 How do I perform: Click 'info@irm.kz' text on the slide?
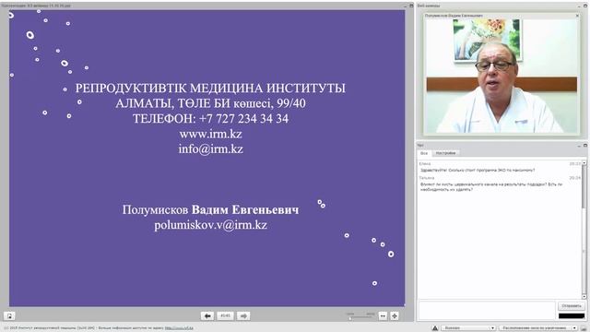point(211,149)
